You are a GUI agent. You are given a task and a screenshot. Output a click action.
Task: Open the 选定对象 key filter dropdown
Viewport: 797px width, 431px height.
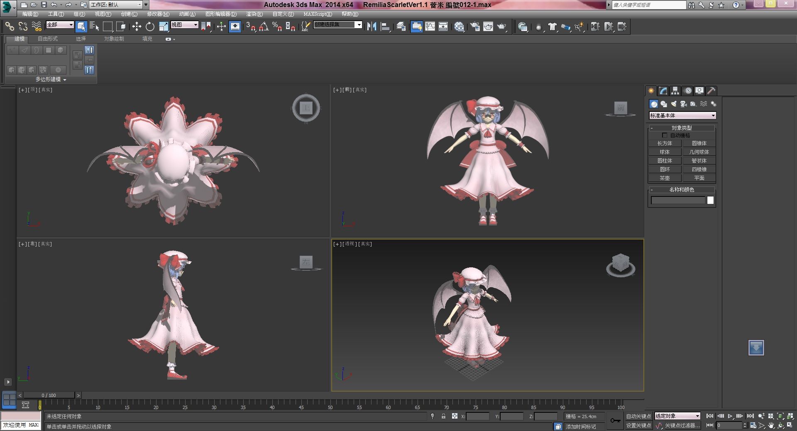[x=677, y=416]
